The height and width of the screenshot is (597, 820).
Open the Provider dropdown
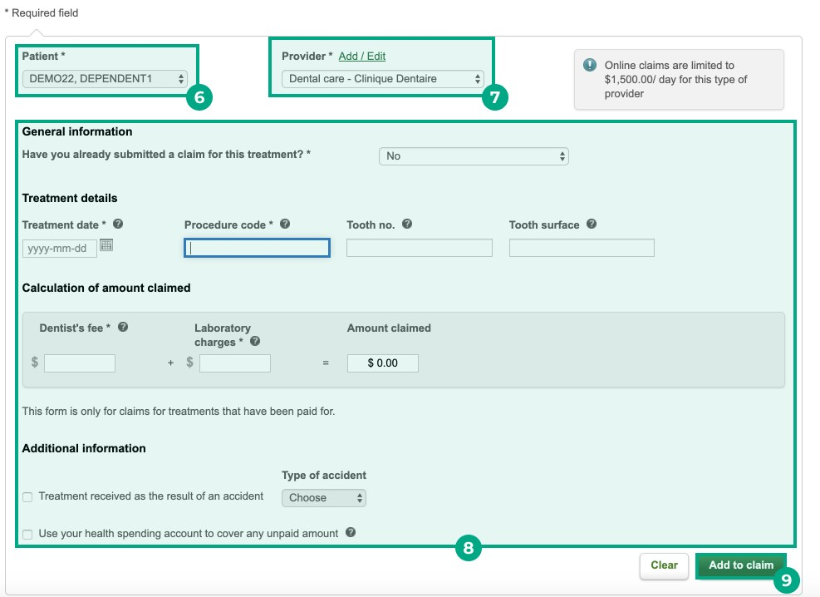pyautogui.click(x=382, y=79)
